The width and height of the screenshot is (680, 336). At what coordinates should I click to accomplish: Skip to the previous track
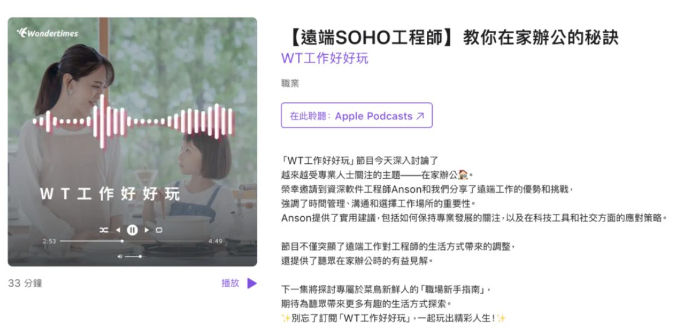[x=118, y=230]
